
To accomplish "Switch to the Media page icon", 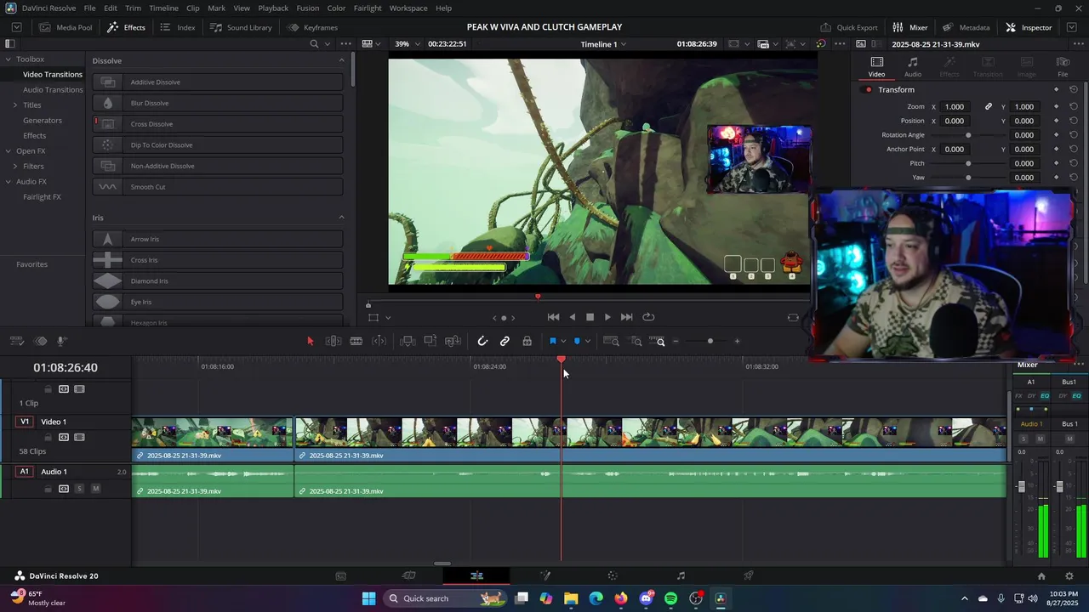I will pyautogui.click(x=340, y=575).
